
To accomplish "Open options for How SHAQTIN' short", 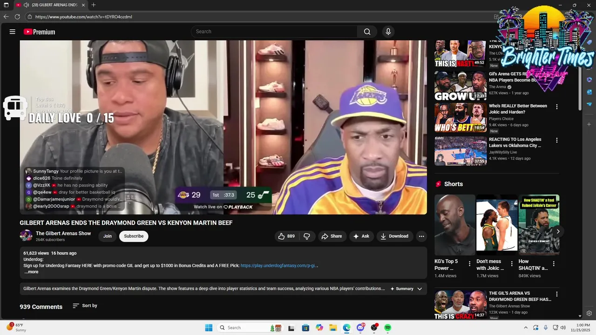I will coord(555,264).
